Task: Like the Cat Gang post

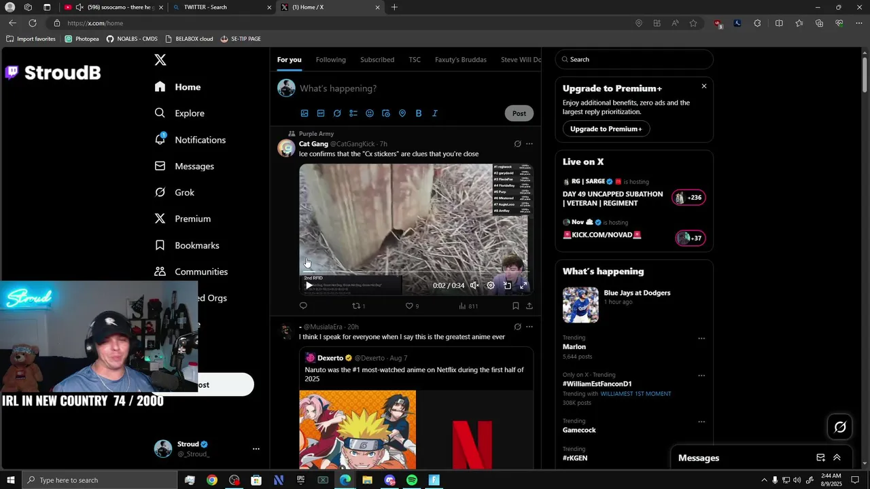Action: 412,306
